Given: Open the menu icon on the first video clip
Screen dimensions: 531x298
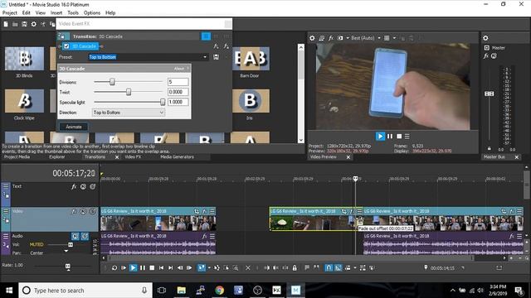Looking at the screenshot, I should 212,211.
